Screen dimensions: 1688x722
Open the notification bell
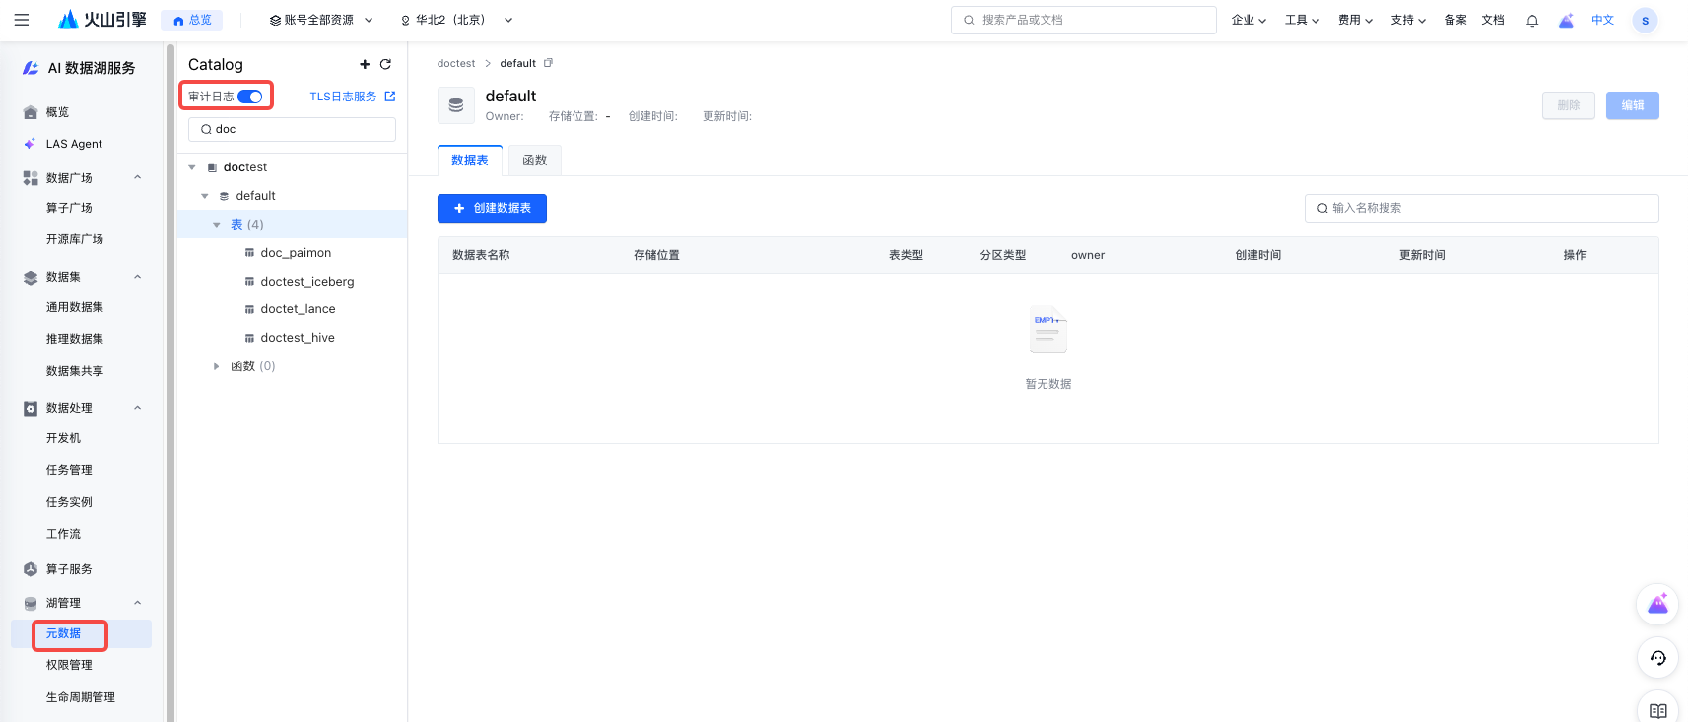click(x=1532, y=21)
